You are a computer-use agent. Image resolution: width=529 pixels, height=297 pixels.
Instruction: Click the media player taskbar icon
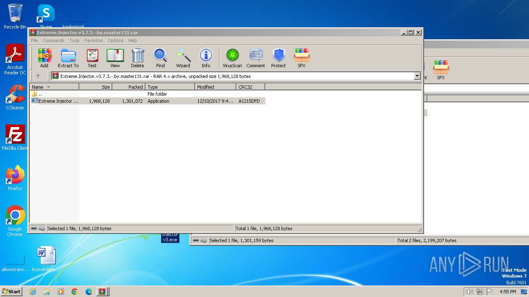click(x=61, y=292)
